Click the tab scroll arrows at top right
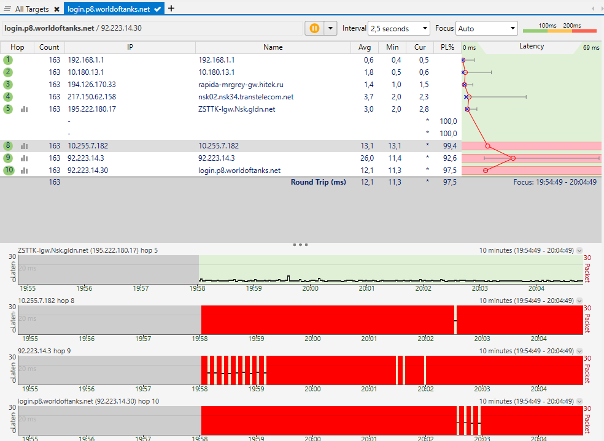604x441 pixels. [x=596, y=9]
